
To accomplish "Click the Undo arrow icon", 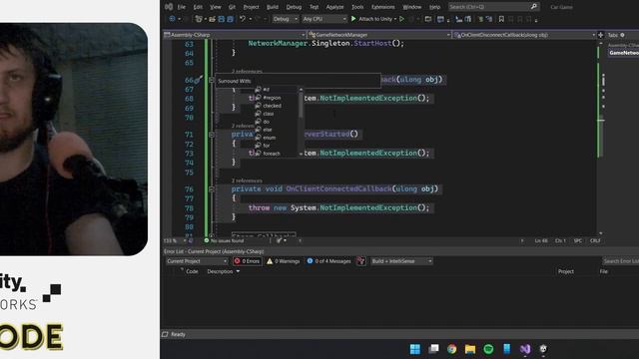I will [x=243, y=19].
